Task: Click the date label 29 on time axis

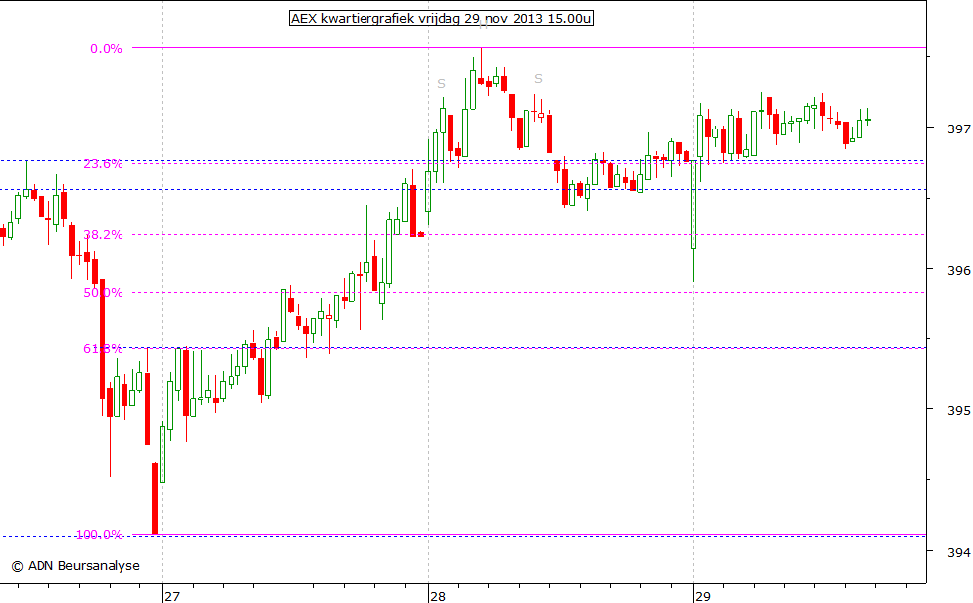Action: (703, 596)
